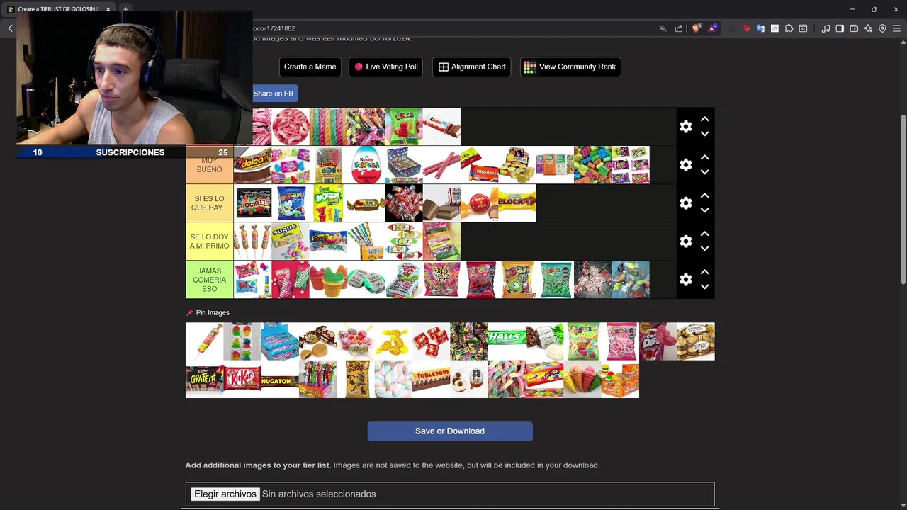This screenshot has height=510, width=907.
Task: Click the SE LO DOY A MI PRIMO label
Action: [x=209, y=242]
